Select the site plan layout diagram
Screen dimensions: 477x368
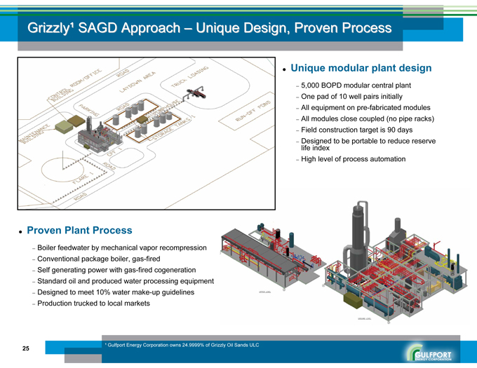146,133
